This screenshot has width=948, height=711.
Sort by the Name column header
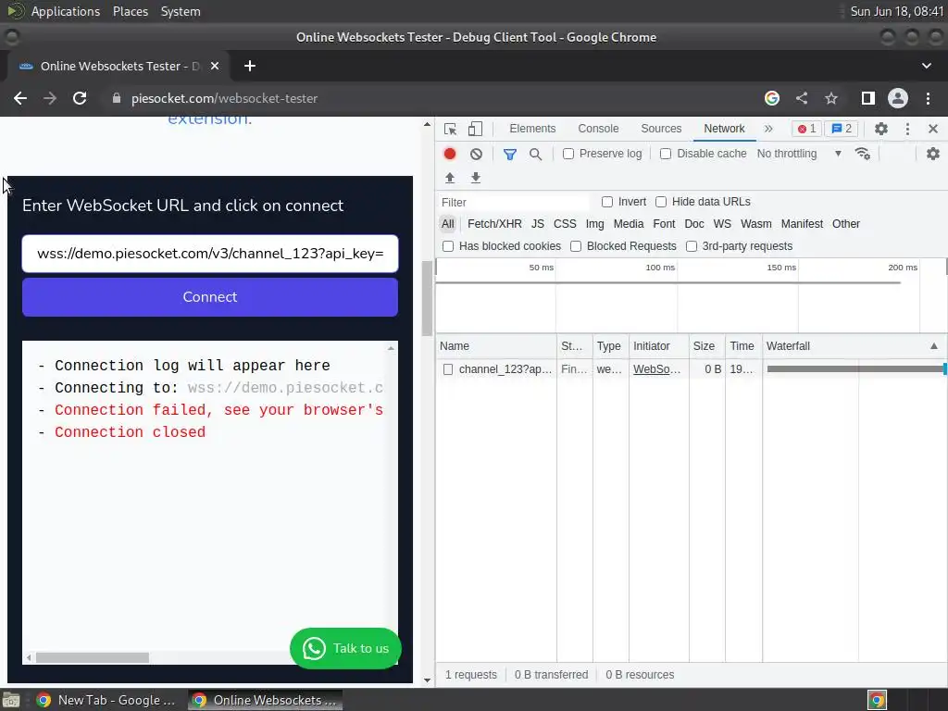pyautogui.click(x=496, y=346)
